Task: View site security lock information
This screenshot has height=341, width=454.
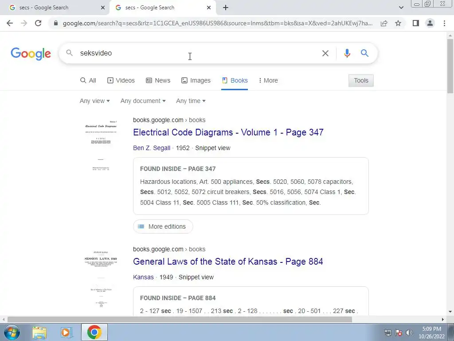Action: (x=56, y=23)
